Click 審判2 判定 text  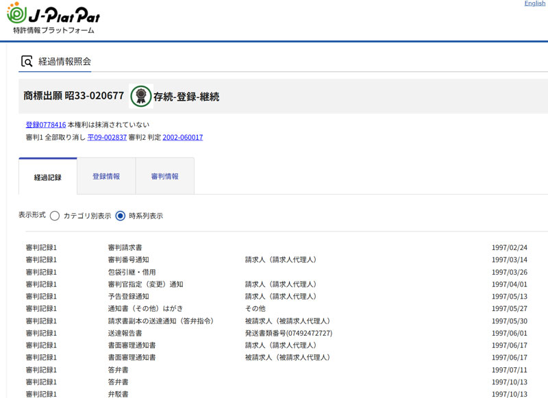145,137
